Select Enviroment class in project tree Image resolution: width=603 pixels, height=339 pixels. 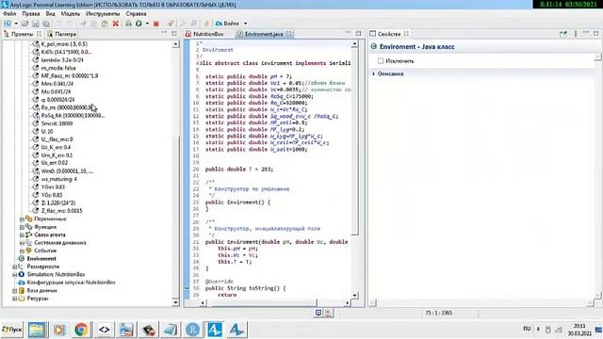click(41, 259)
